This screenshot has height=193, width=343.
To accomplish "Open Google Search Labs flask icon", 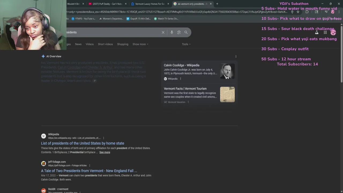I will click(316, 32).
